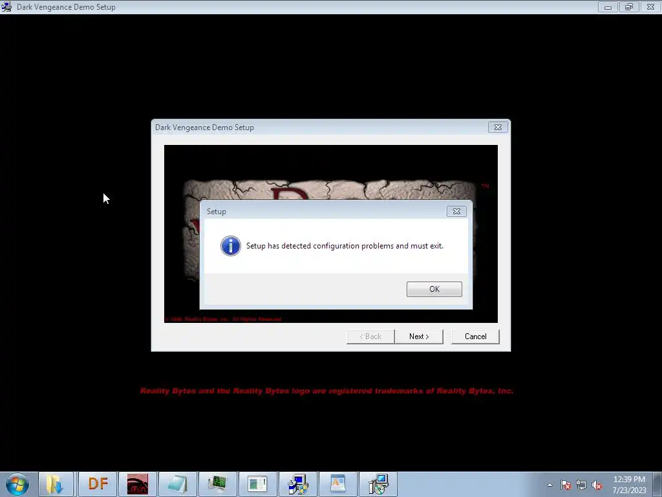This screenshot has width=662, height=497.
Task: Open the network status tray icon
Action: coord(581,485)
